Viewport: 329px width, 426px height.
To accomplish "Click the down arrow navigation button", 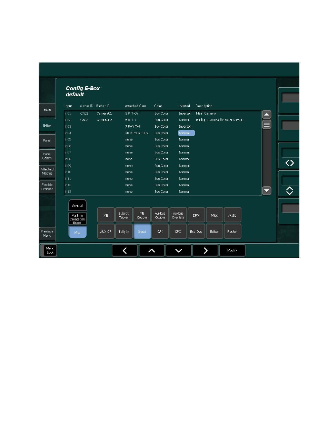I will point(179,250).
